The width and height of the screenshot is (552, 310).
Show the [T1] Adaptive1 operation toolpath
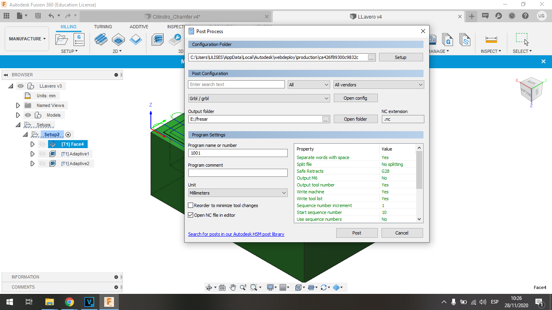[42, 154]
